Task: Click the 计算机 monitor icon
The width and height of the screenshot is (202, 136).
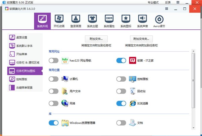Action: click(65, 79)
